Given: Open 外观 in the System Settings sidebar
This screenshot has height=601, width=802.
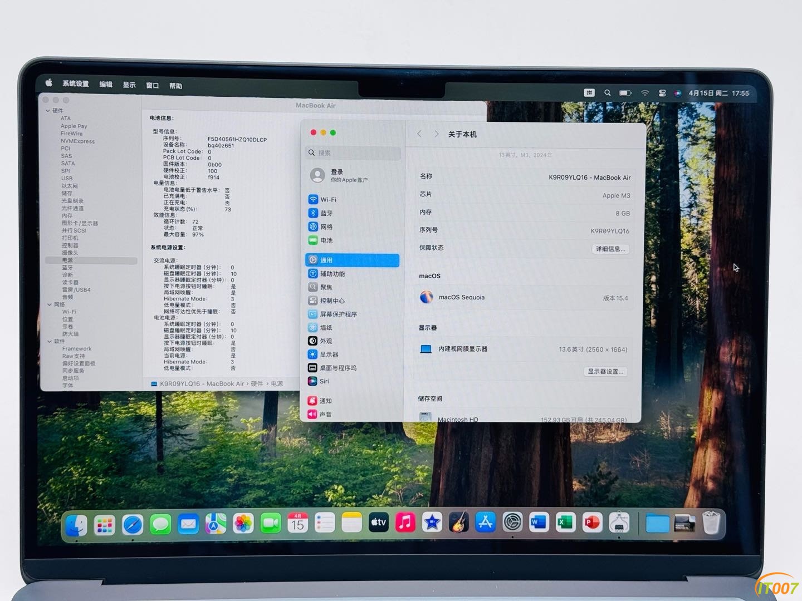Looking at the screenshot, I should 352,341.
